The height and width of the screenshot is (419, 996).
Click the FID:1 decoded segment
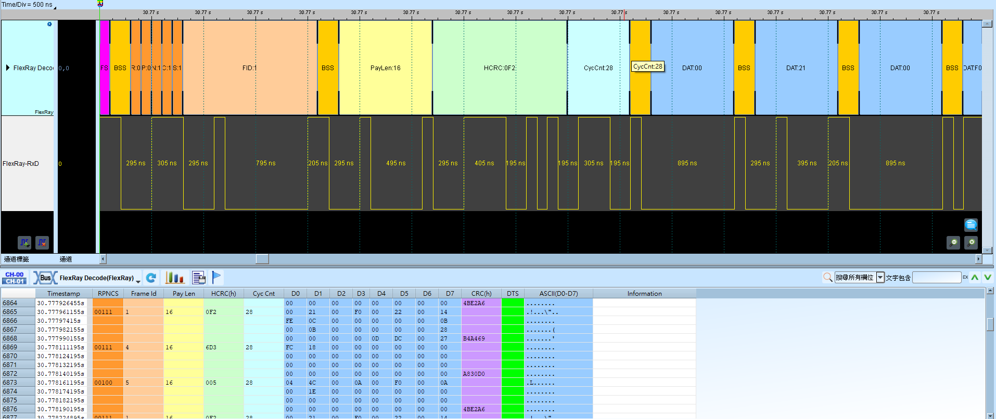(250, 68)
